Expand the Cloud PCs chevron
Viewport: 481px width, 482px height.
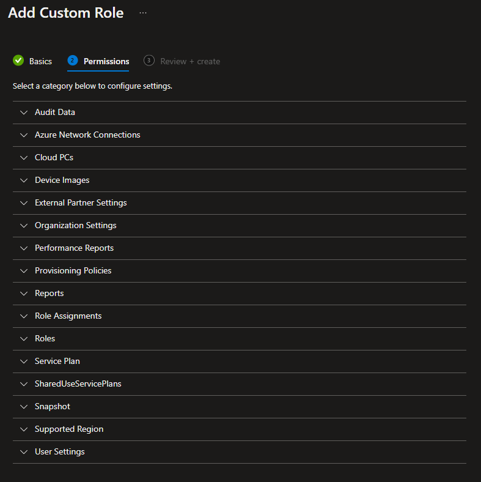[24, 158]
